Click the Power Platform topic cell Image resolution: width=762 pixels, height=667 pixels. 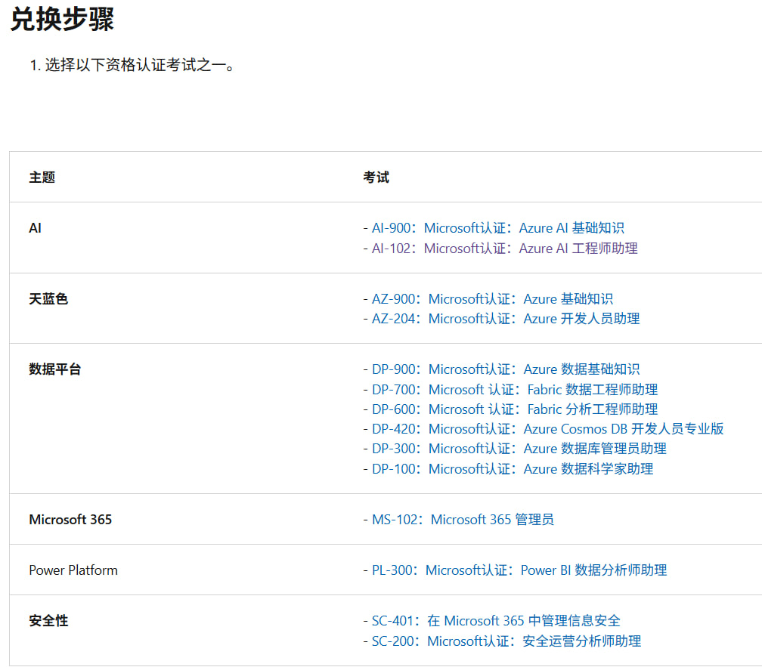pos(73,570)
